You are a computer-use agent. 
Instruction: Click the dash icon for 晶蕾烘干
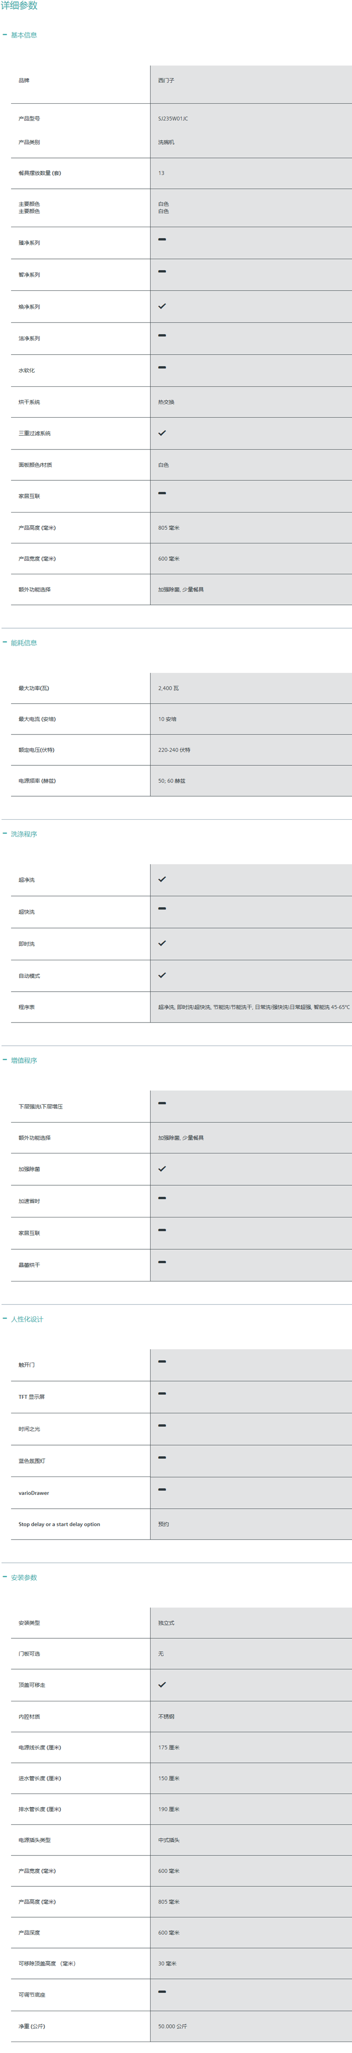pos(162,1263)
